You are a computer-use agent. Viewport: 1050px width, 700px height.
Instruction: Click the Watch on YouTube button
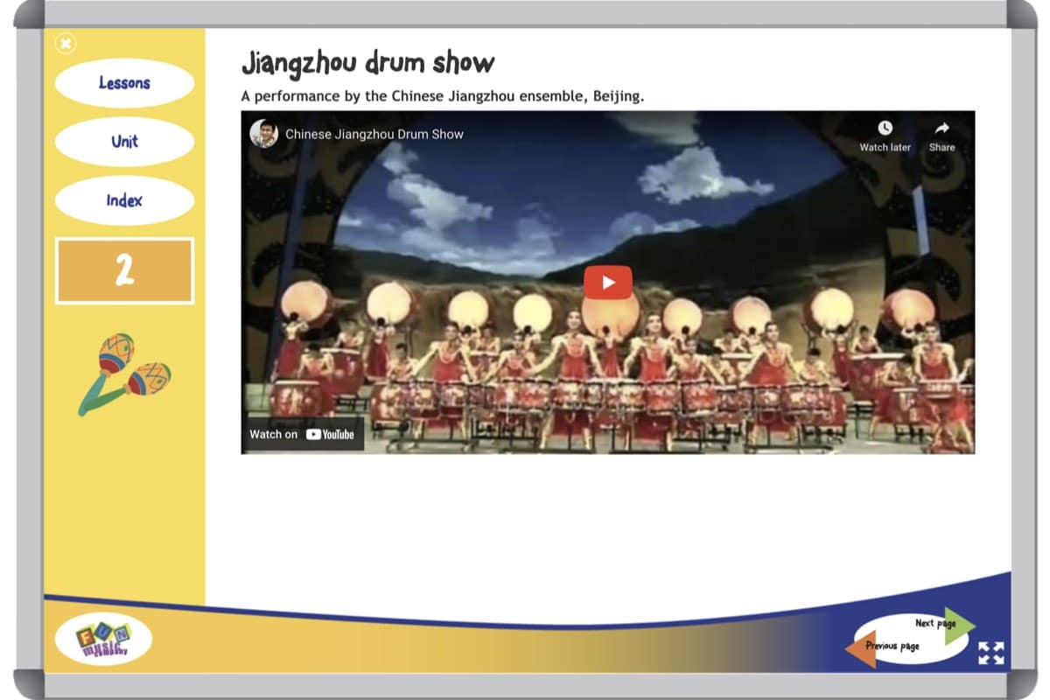click(x=302, y=434)
